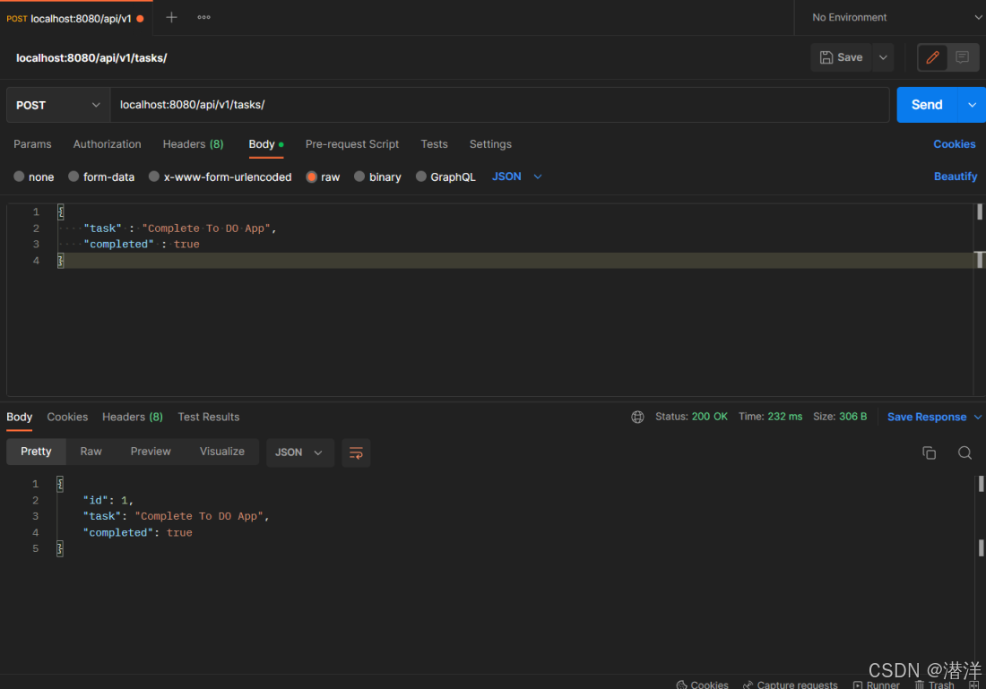Toggle word wrap icon in response toolbar

point(356,452)
